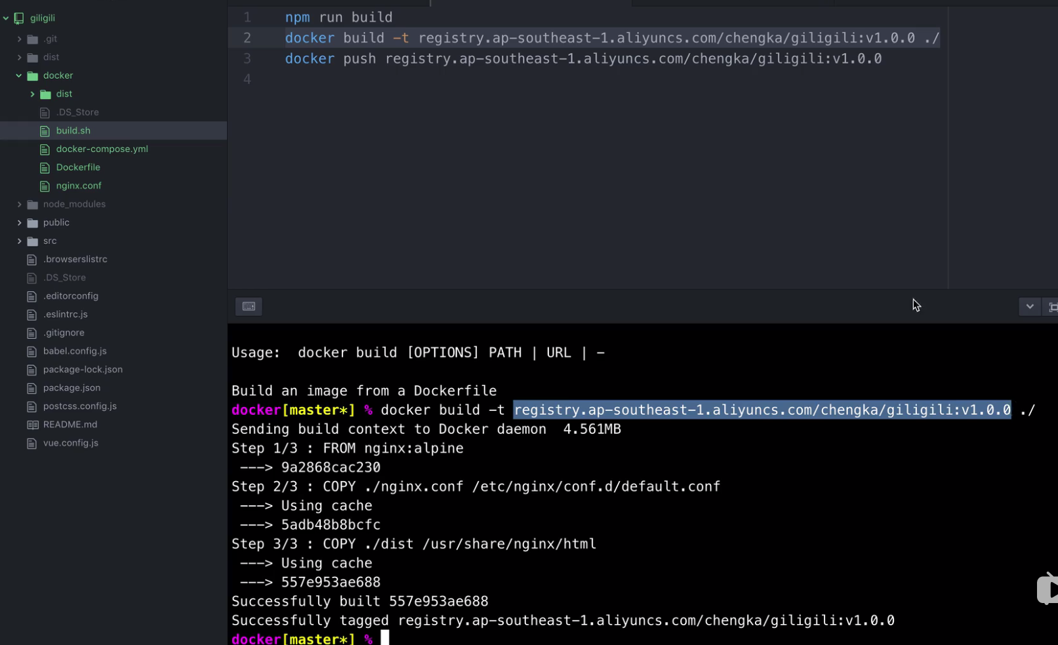Click the .gitignore file icon
1058x645 pixels.
coord(31,333)
